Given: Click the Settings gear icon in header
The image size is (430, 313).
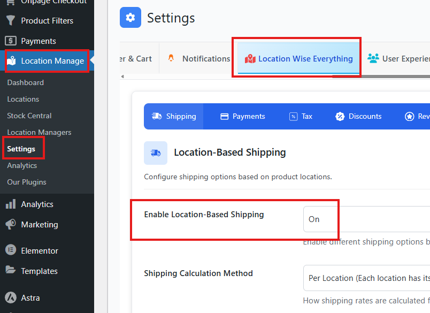Looking at the screenshot, I should pyautogui.click(x=130, y=18).
